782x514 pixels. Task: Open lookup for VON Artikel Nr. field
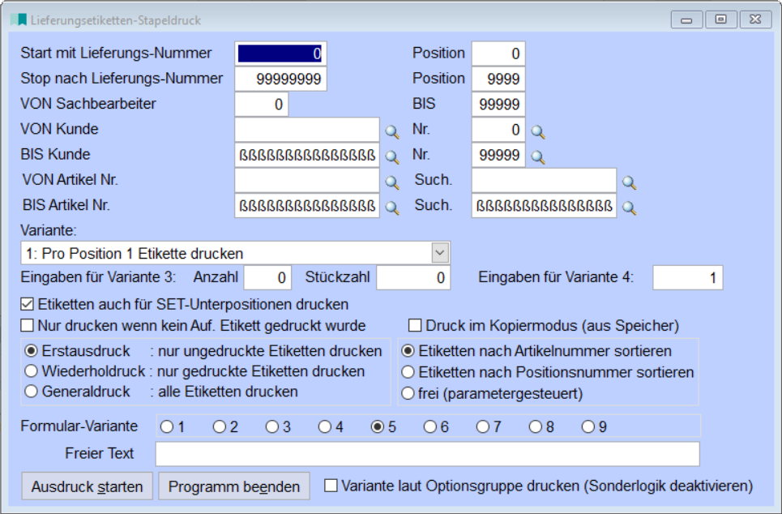392,182
